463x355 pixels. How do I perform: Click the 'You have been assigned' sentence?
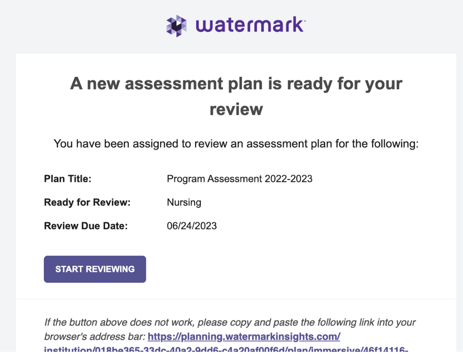click(x=236, y=144)
